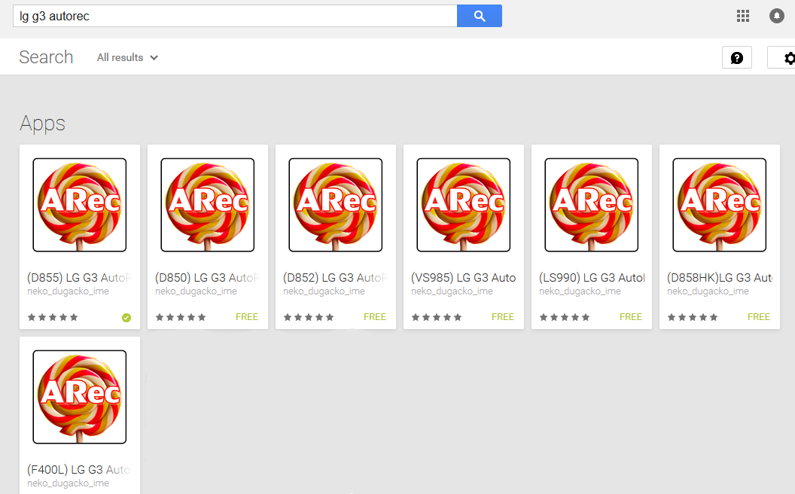Click the (D852) LG G3 AutoRec title

tap(335, 278)
